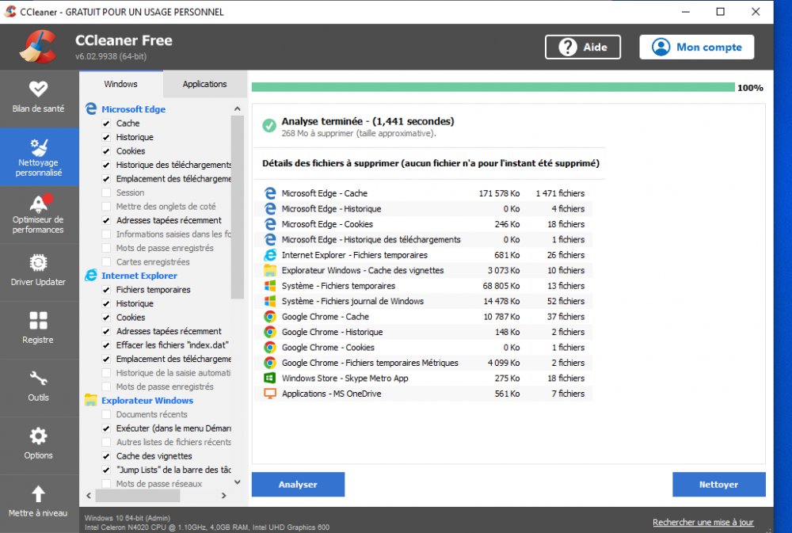Screen dimensions: 792x533
Task: Open Driver Updater gear icon
Action: 38,263
